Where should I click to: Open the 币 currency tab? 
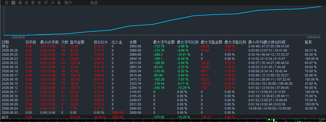click(x=46, y=3)
